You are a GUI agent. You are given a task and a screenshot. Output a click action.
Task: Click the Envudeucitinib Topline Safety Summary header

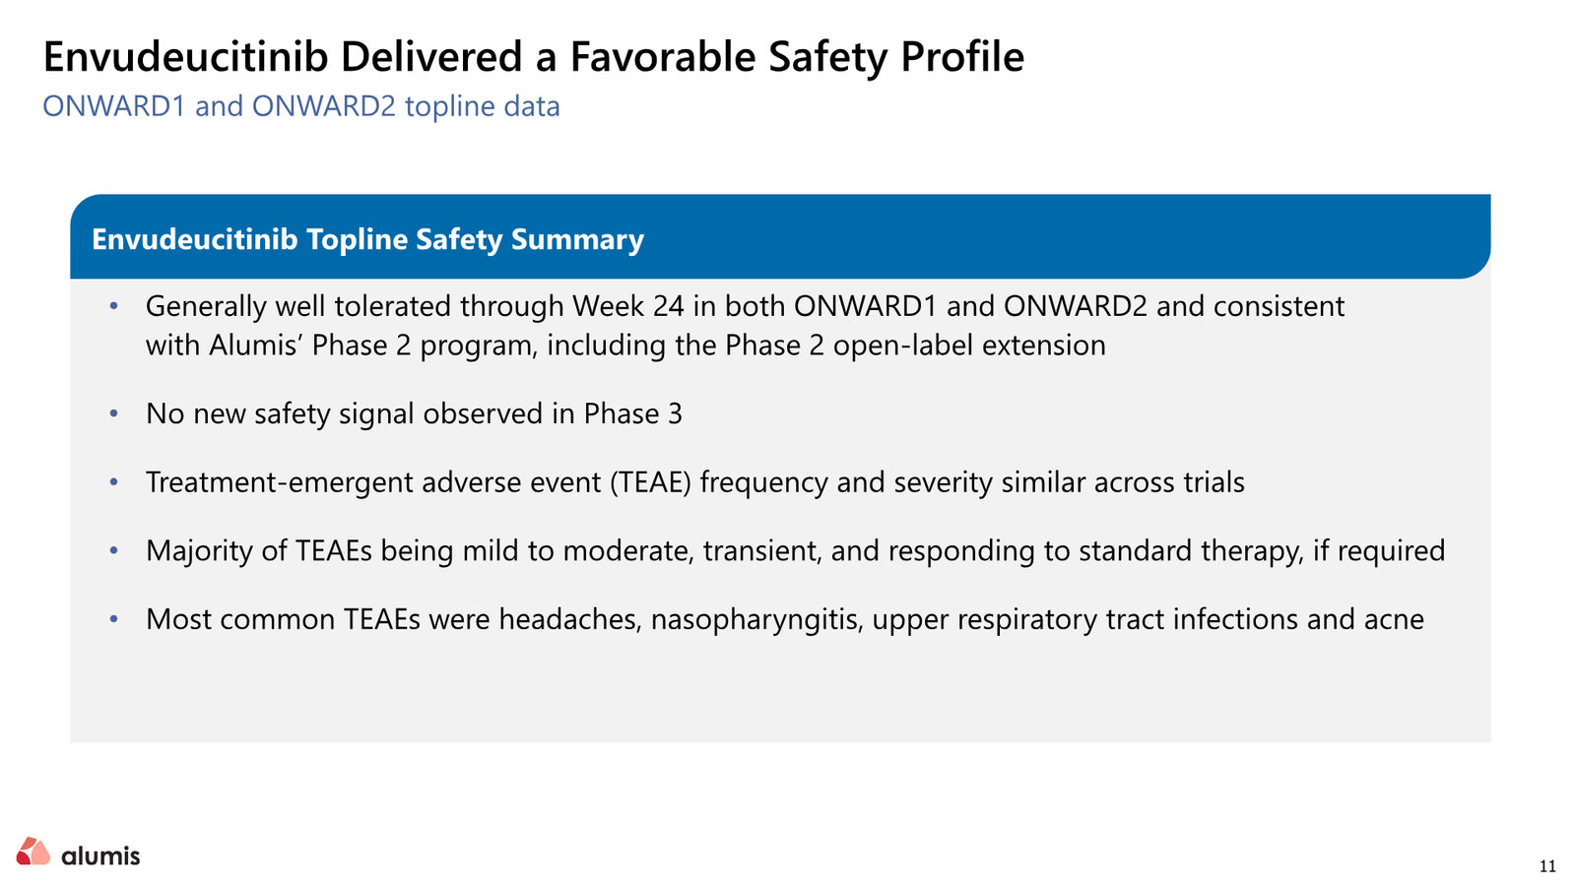coord(367,239)
